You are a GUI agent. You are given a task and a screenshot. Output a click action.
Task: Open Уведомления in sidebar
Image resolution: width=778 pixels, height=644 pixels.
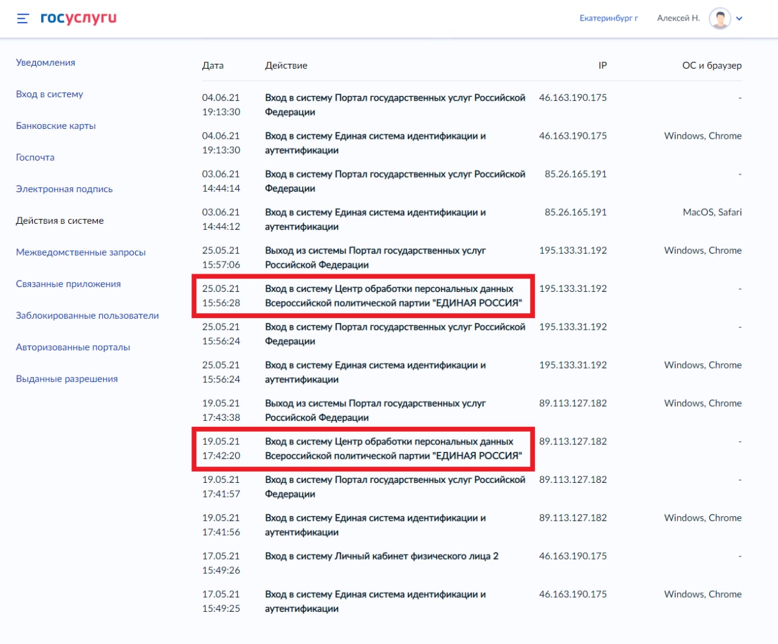click(46, 63)
